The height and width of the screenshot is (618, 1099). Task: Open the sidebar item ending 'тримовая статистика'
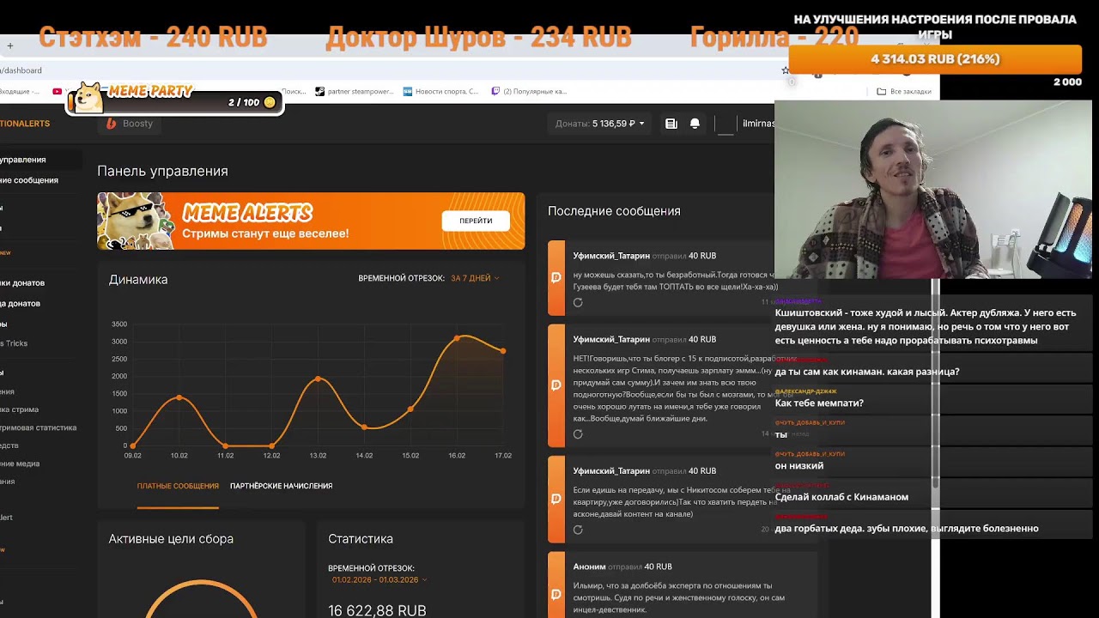pyautogui.click(x=39, y=427)
